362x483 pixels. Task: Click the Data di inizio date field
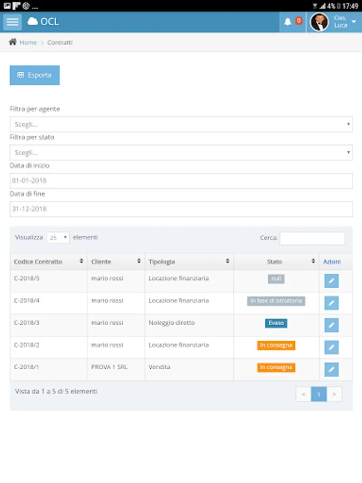181,181
